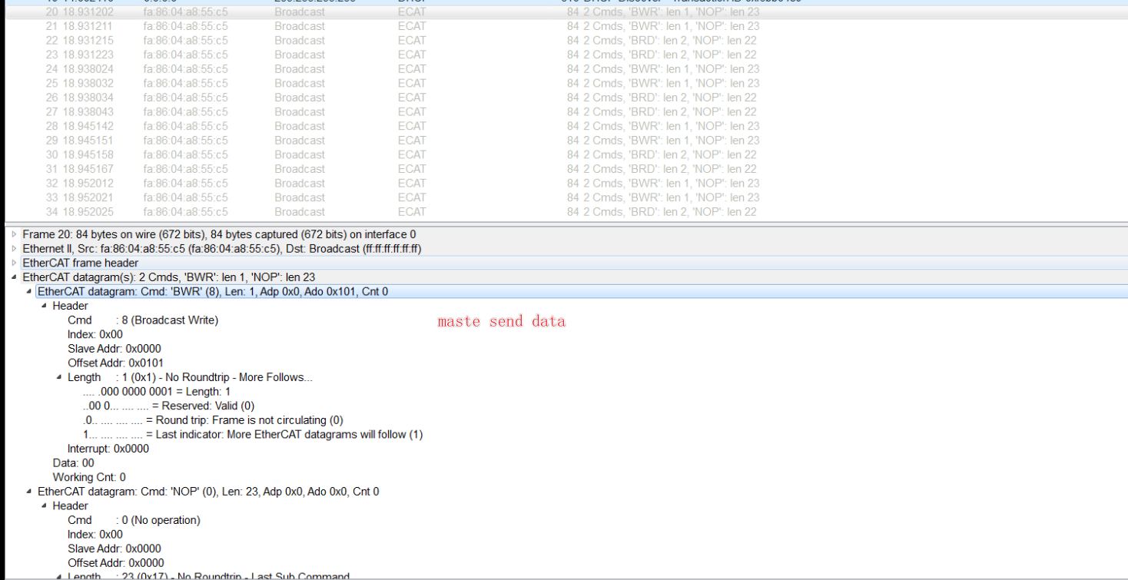Viewport: 1128px width, 580px height.
Task: Expand the EtherCAT frame header section
Action: [14, 263]
